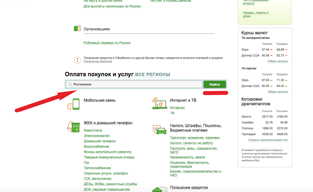Click the Интернет и ТВ laptop icon

(160, 103)
